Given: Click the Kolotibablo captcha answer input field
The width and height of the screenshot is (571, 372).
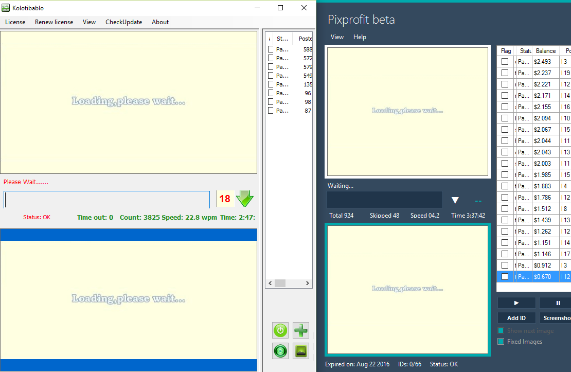Looking at the screenshot, I should tap(107, 200).
